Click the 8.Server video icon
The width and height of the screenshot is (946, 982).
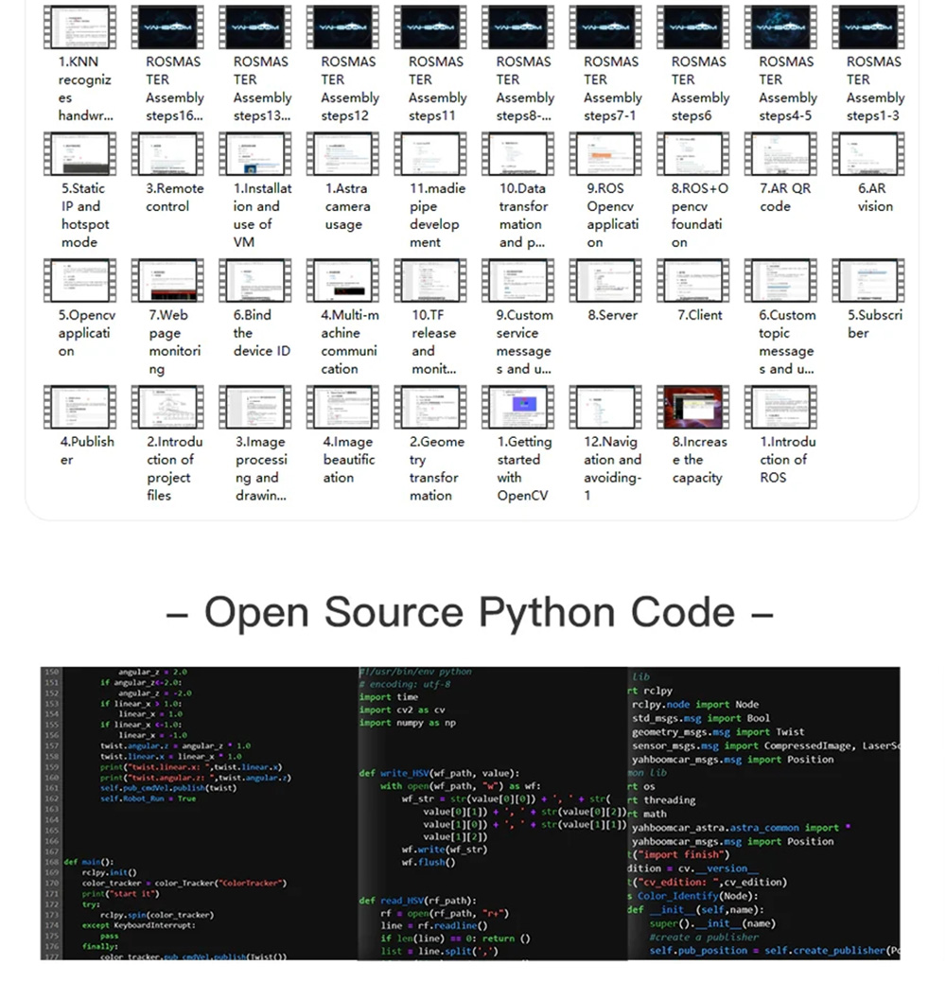tap(605, 281)
